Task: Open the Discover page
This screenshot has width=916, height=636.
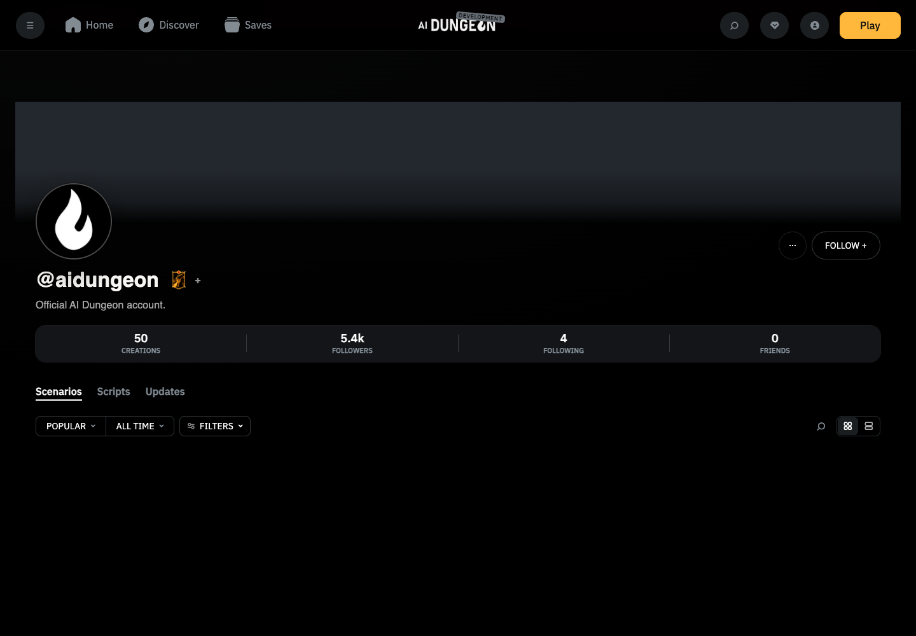Action: (169, 25)
